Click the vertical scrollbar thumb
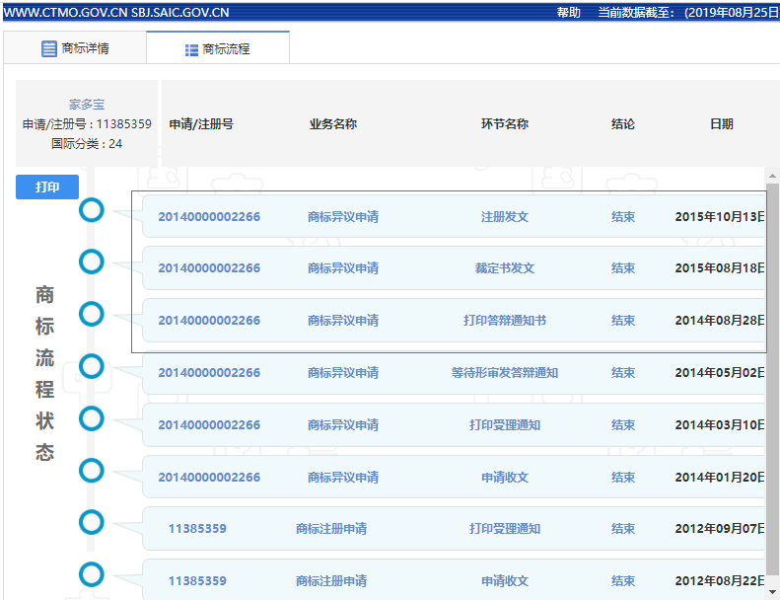 coord(772,378)
